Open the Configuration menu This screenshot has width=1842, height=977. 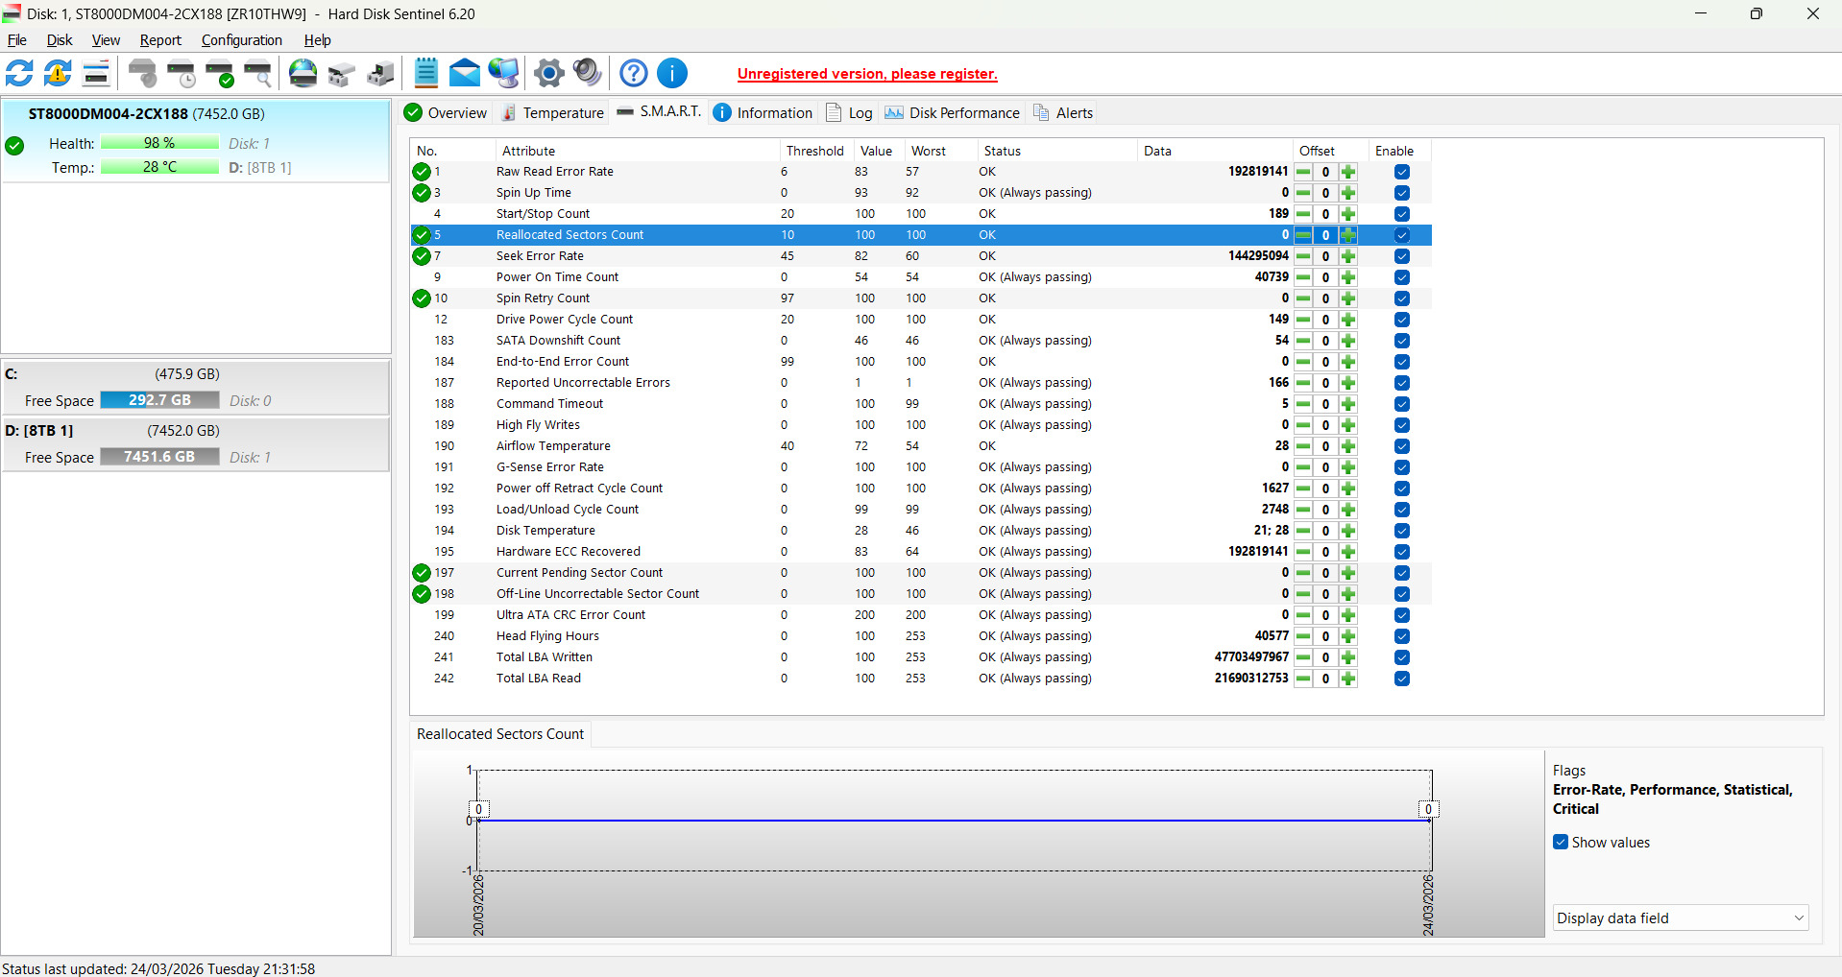pos(241,40)
